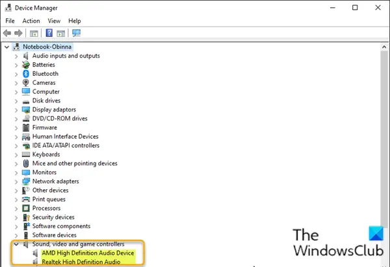Click the Bluetooth icon
The image size is (390, 267).
coord(26,74)
